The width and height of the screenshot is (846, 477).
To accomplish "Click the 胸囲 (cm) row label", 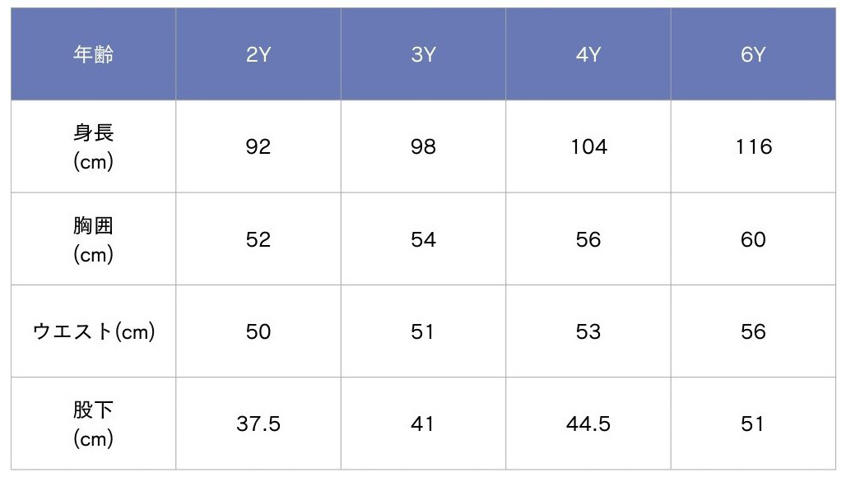I will pyautogui.click(x=93, y=239).
